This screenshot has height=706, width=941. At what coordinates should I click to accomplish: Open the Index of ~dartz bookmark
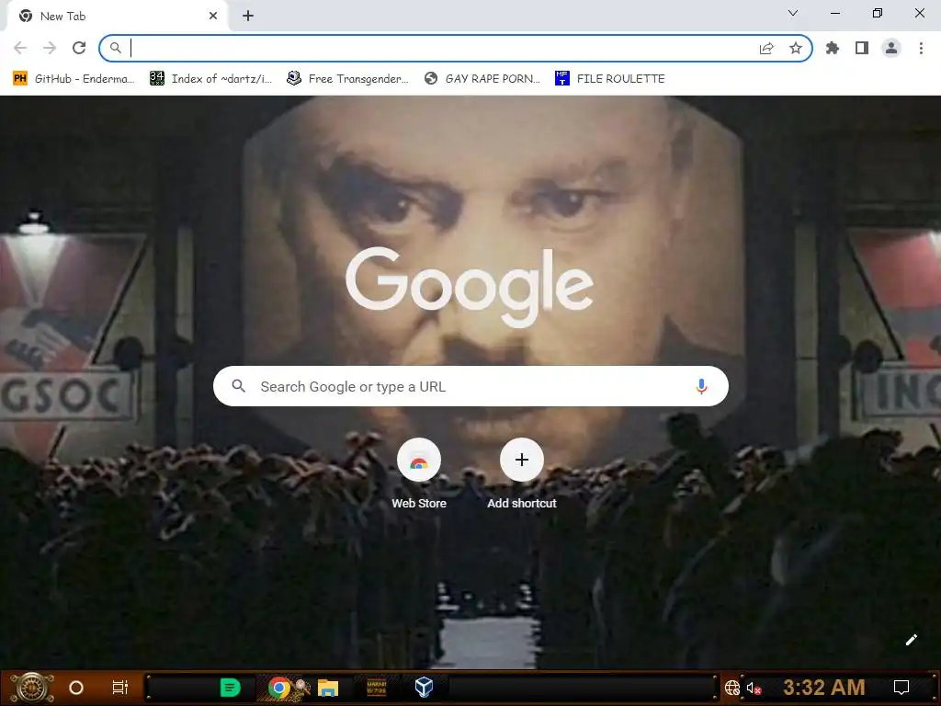pos(211,79)
